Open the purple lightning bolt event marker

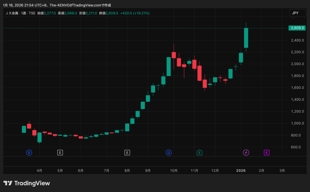pos(246,153)
